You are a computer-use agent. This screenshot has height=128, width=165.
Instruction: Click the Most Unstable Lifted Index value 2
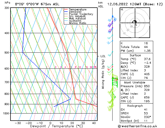point(145,94)
